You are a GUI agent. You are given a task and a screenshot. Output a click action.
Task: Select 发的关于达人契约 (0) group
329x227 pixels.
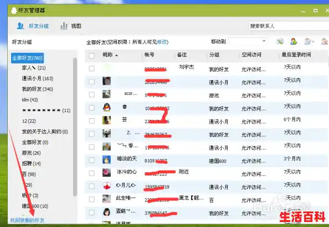(45, 132)
